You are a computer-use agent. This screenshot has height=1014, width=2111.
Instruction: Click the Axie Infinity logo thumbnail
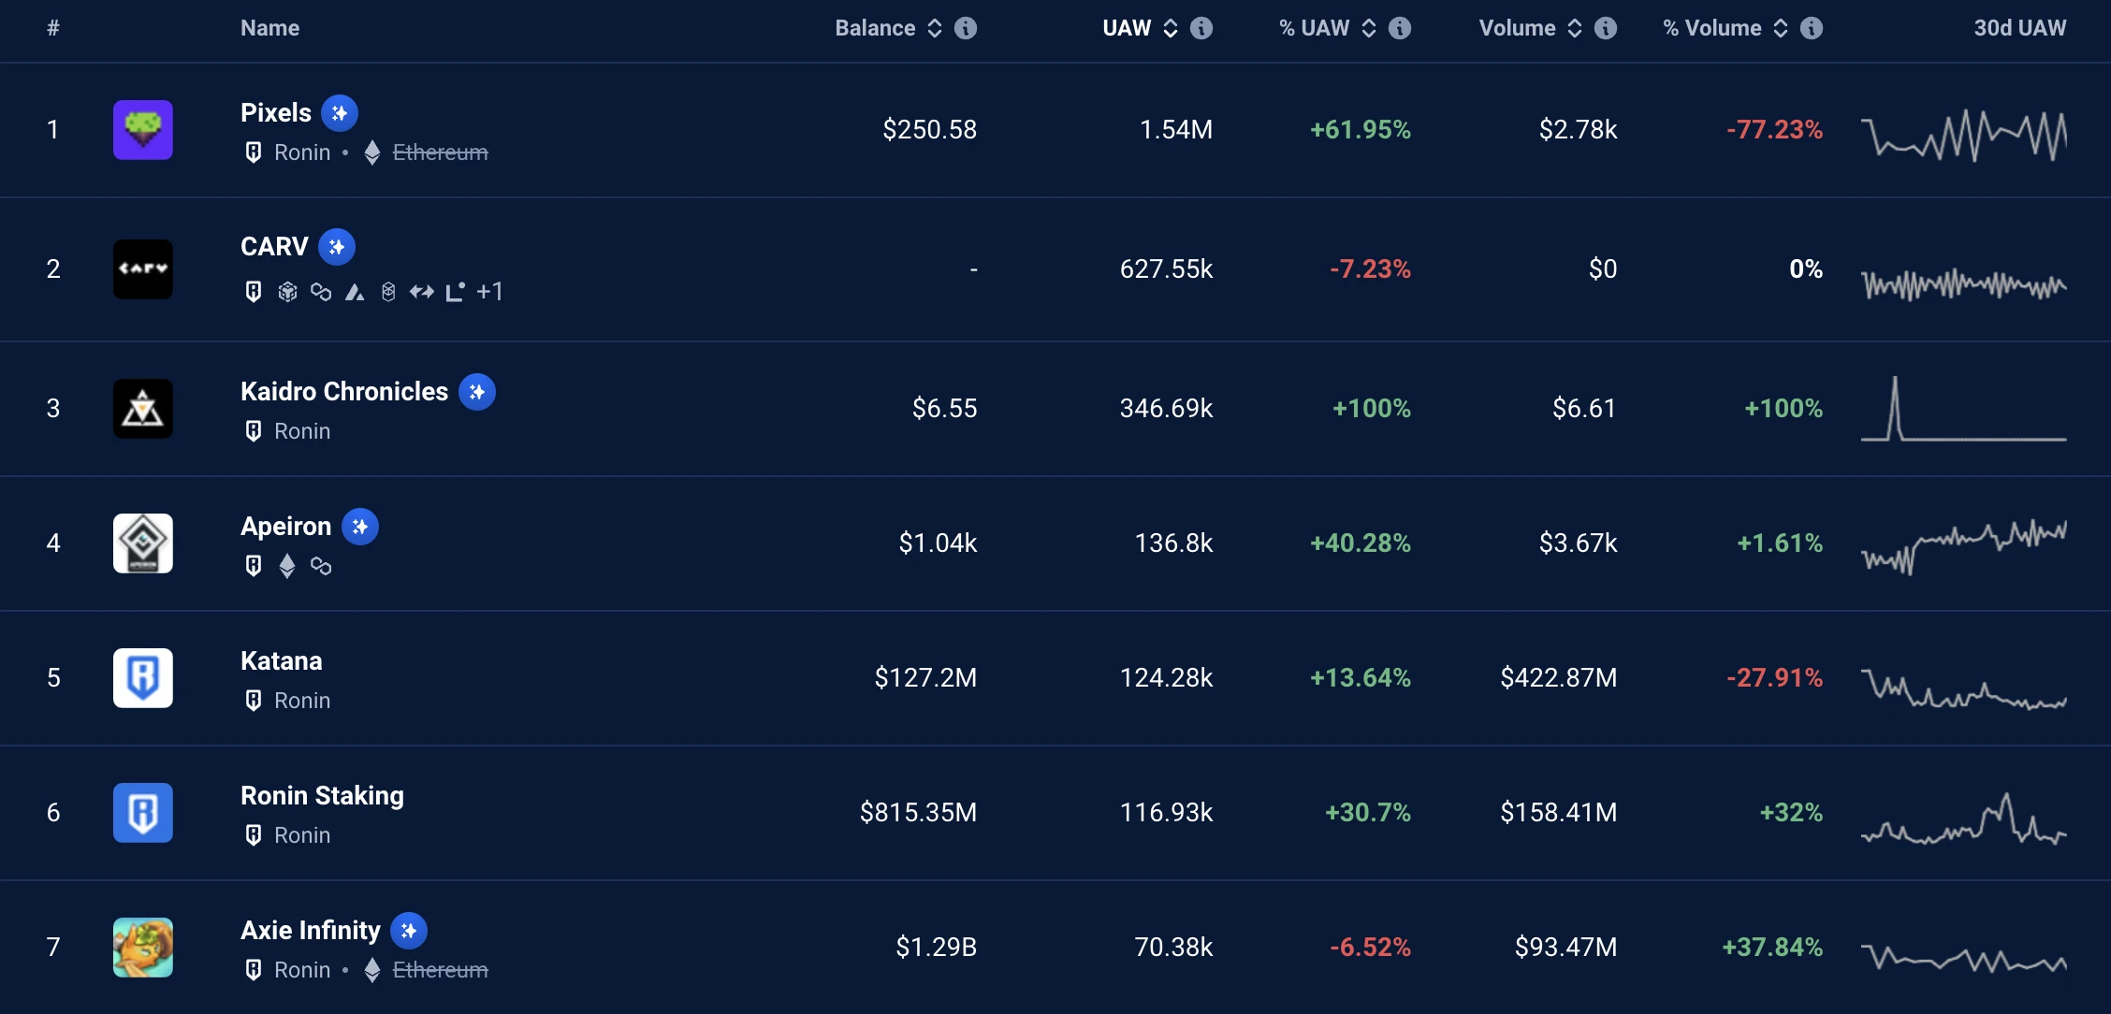(x=142, y=948)
